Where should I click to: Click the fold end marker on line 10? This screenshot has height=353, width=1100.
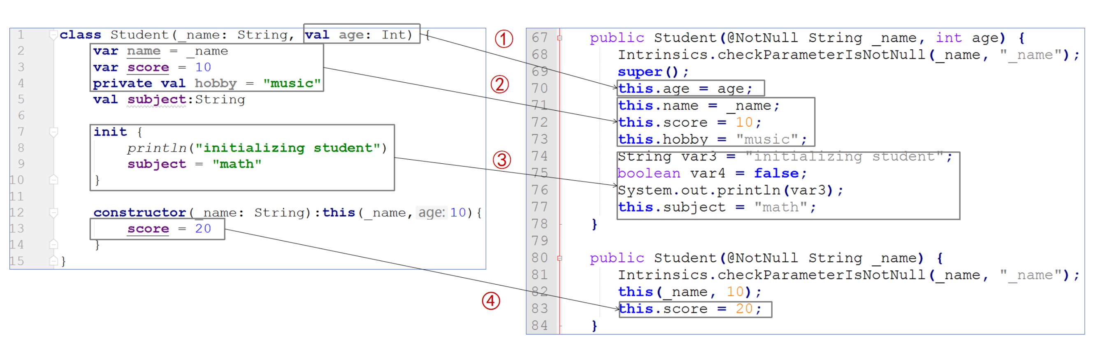tap(53, 180)
